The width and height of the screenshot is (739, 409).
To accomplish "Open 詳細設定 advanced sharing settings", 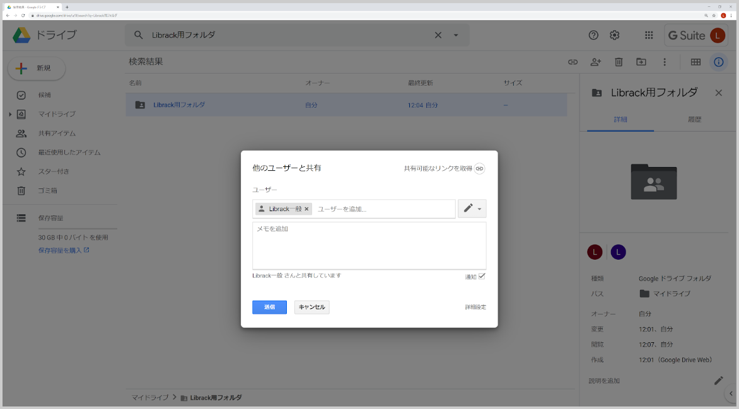I will click(x=475, y=307).
